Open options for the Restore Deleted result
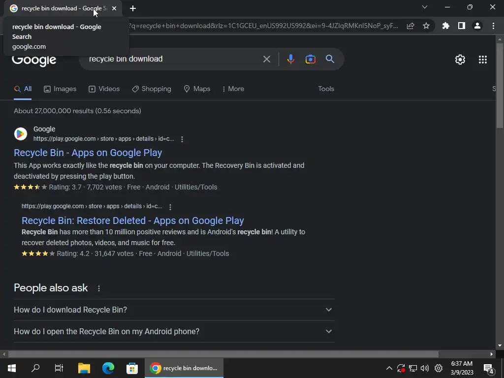 [170, 207]
